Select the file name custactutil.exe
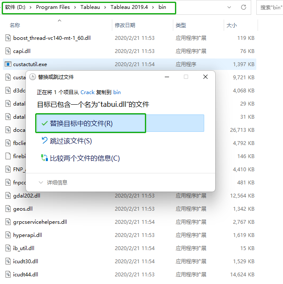Viewport: 283px width, 284px height. [x=30, y=64]
